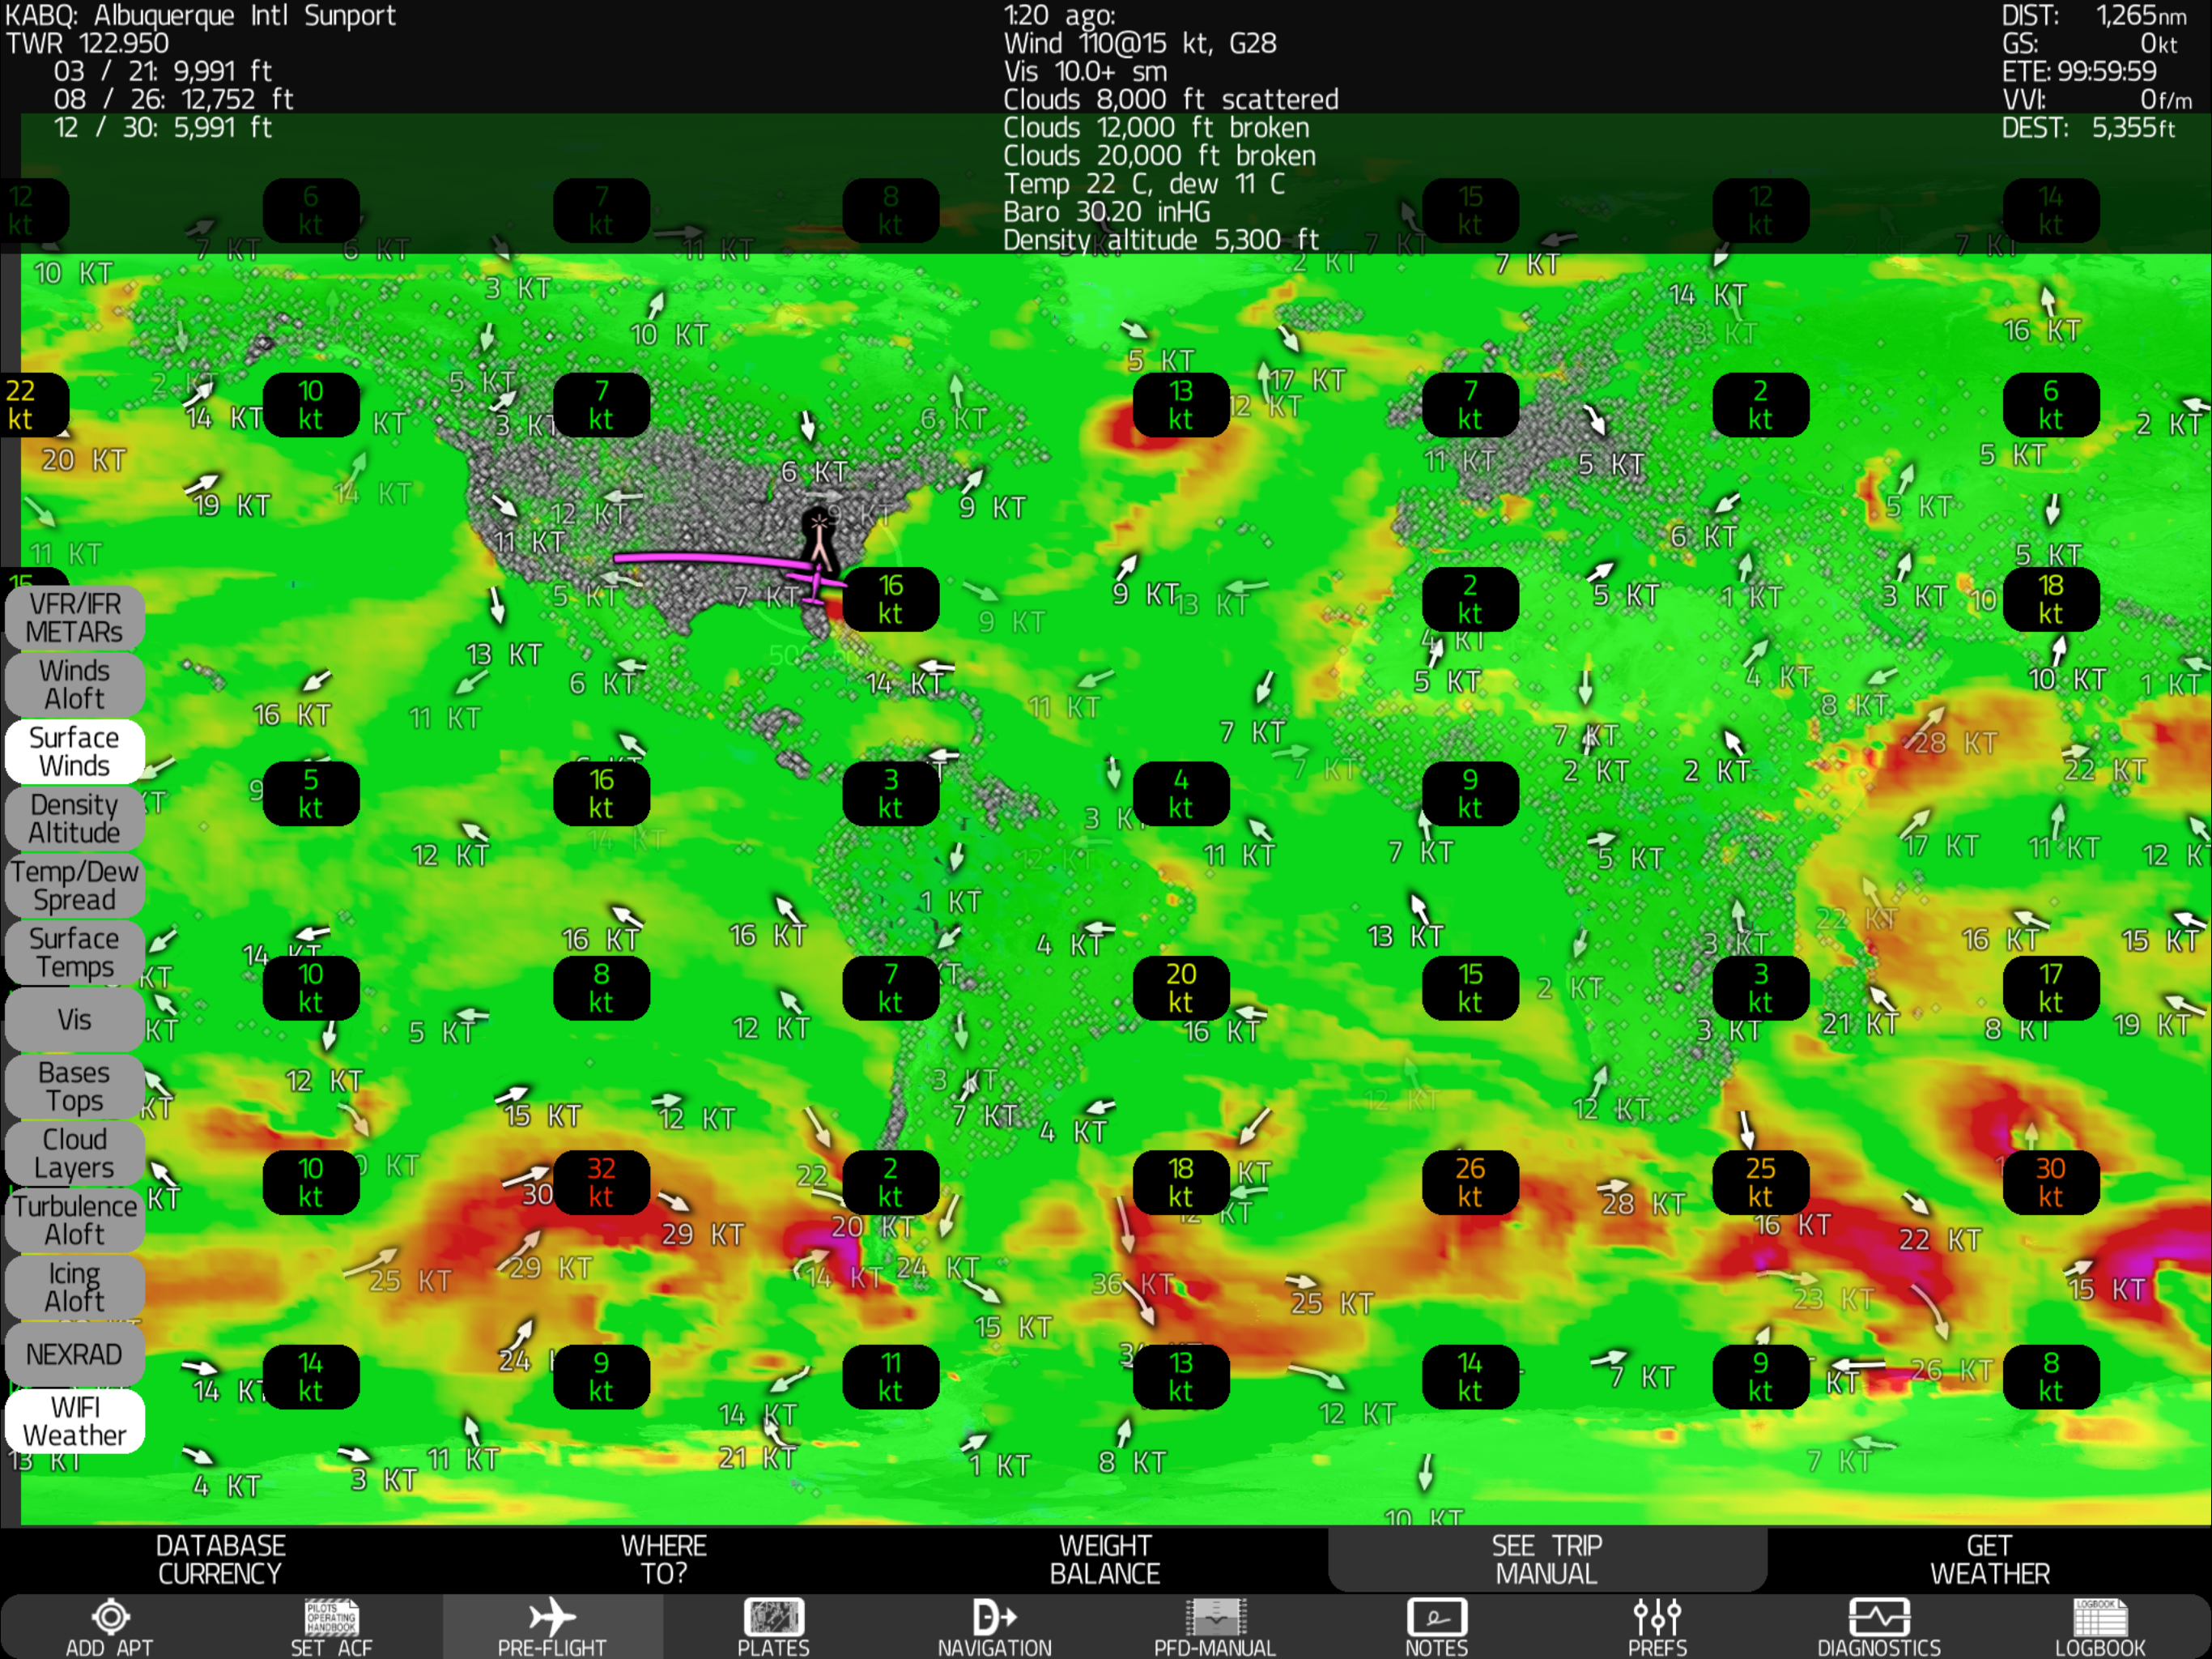Select the PLATES icon in bottom bar
The image size is (2212, 1659).
click(773, 1617)
